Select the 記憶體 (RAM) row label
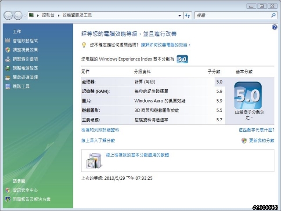Viewport: 281px width, 211px height. 96,91
